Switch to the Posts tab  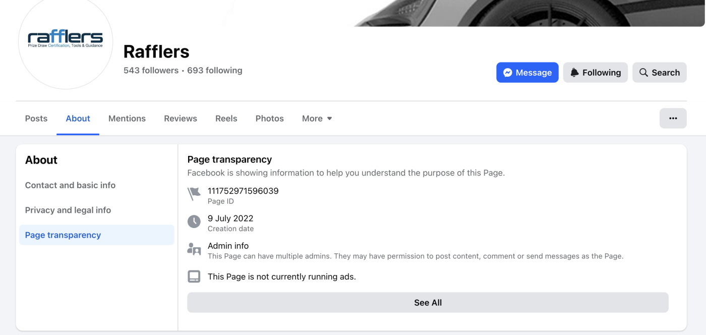(x=36, y=118)
